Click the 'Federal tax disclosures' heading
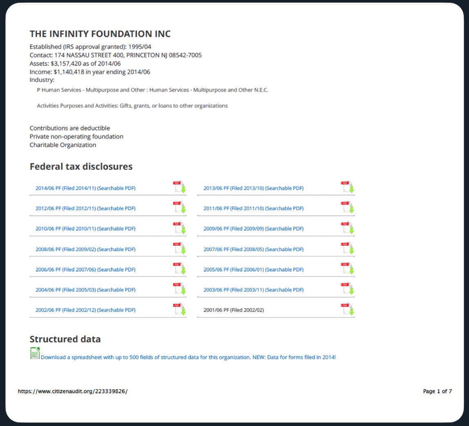 point(81,166)
